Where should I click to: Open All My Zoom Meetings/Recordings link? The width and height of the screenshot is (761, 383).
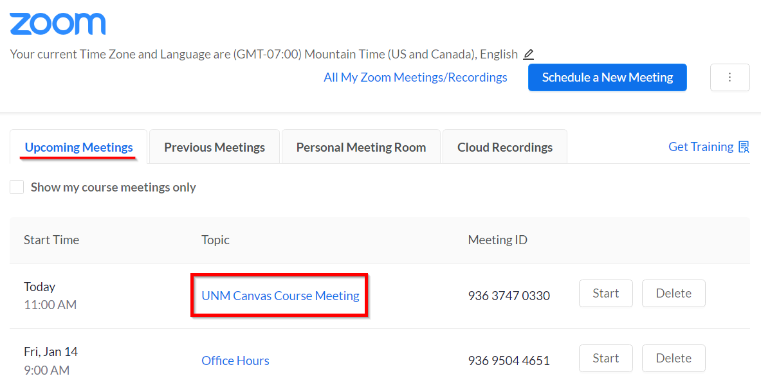[415, 77]
